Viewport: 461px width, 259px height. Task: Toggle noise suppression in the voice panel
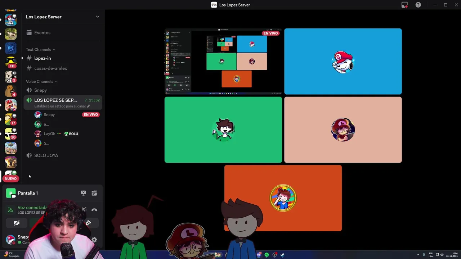click(x=84, y=209)
